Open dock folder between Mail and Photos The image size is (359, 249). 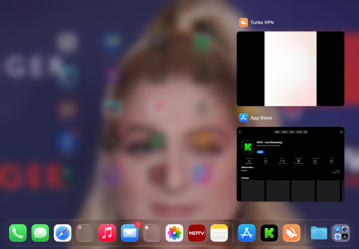(x=152, y=233)
